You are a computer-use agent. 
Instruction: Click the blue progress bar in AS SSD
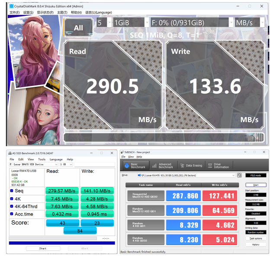(62, 243)
